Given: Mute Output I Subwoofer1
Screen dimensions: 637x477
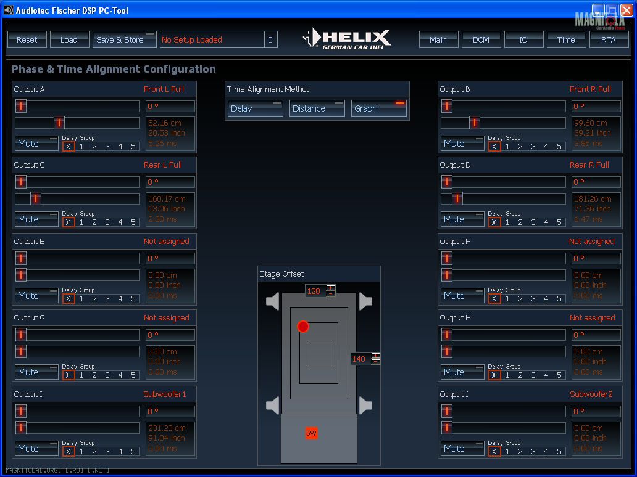Looking at the screenshot, I should pyautogui.click(x=36, y=448).
